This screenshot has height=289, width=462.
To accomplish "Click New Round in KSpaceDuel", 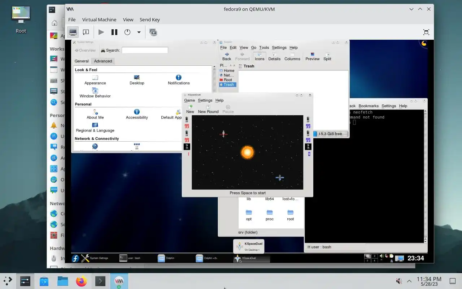I will click(208, 109).
